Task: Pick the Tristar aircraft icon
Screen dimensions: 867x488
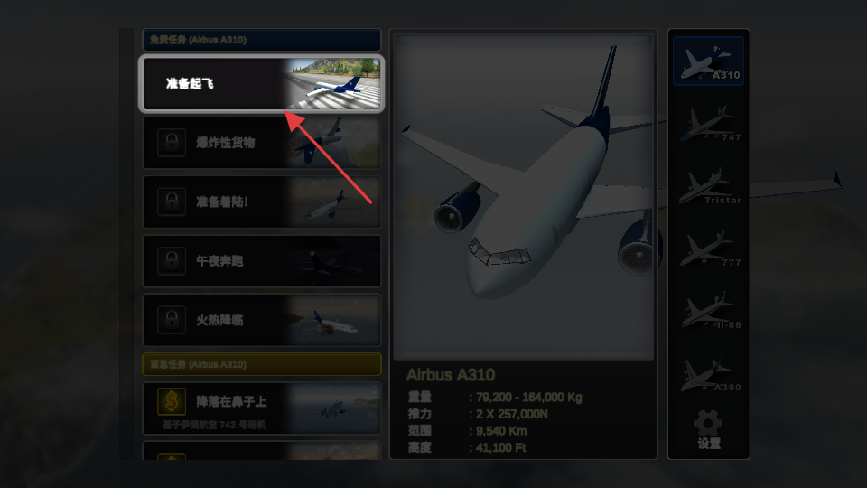Action: click(x=708, y=186)
